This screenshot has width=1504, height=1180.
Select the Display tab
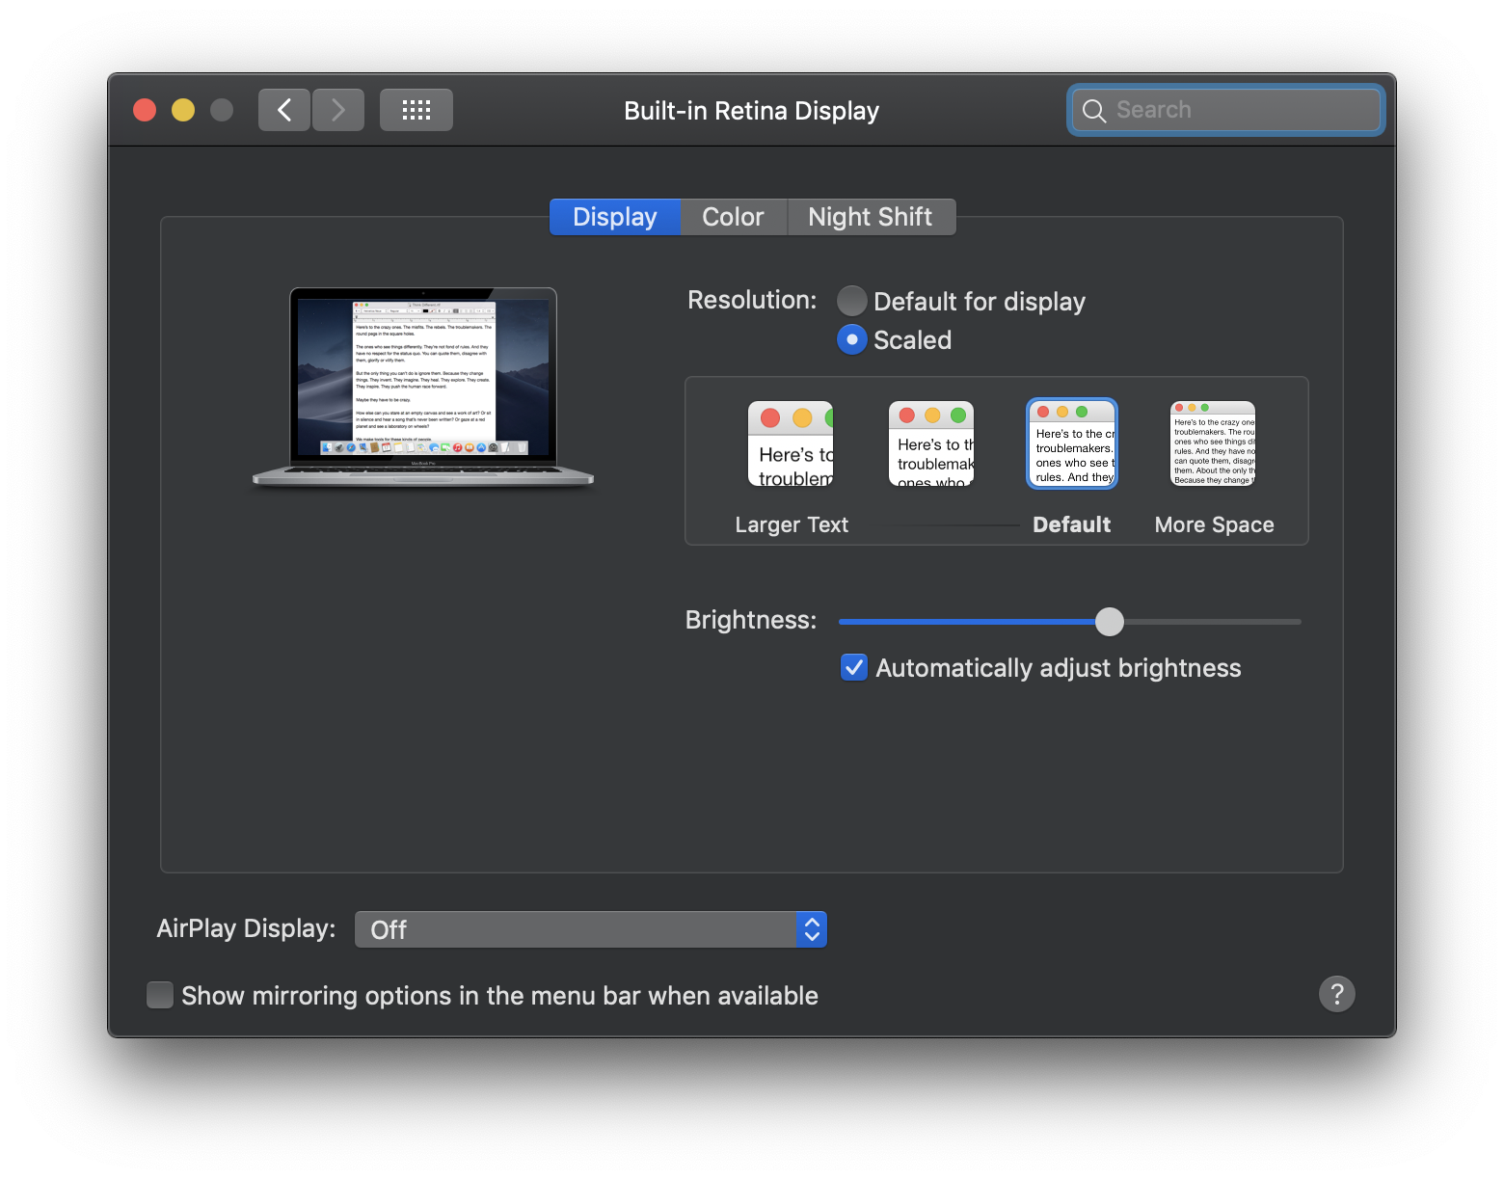[615, 217]
